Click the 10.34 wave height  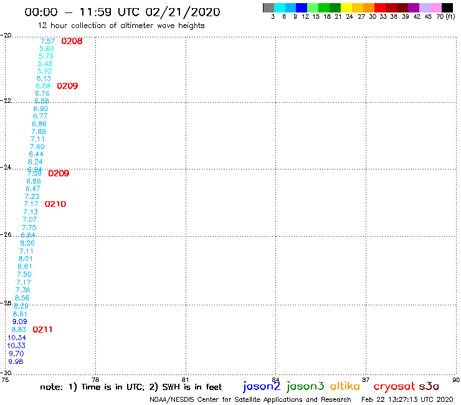click(17, 338)
